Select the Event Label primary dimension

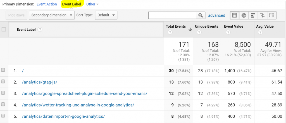pos(72,4)
